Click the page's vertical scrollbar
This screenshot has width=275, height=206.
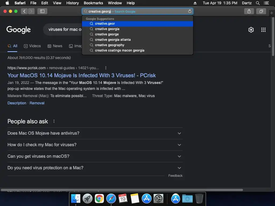coord(273,37)
